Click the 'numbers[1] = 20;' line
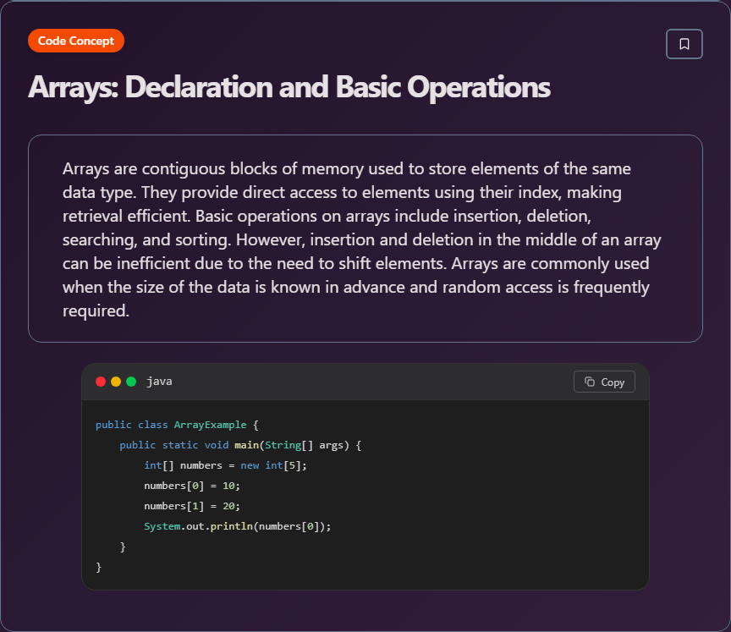 point(192,506)
